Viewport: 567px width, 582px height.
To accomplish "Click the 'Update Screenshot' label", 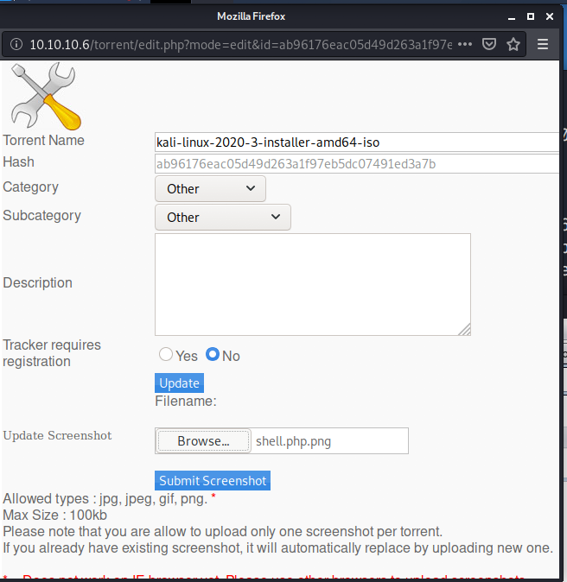I will pyautogui.click(x=57, y=435).
